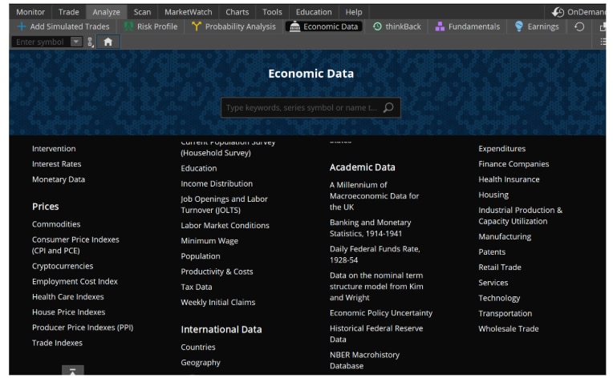Select Consumer Price Indexes (CPI and PCE)
Image resolution: width=613 pixels, height=378 pixels.
(75, 245)
